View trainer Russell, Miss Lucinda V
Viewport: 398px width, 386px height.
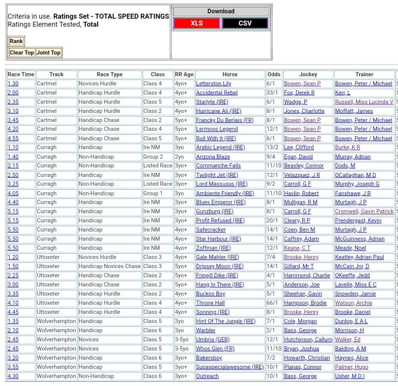364,102
